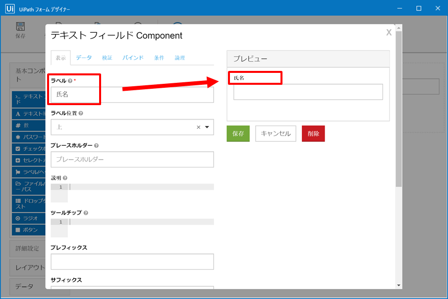448x299 pixels.
Task: Switch to the バインド tab
Action: coord(133,58)
